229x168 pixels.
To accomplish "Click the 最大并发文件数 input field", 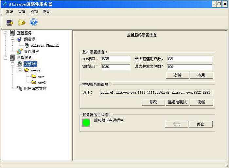I will pos(190,67).
